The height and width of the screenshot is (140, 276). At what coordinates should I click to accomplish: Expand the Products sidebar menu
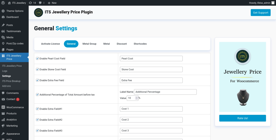pyautogui.click(x=11, y=114)
